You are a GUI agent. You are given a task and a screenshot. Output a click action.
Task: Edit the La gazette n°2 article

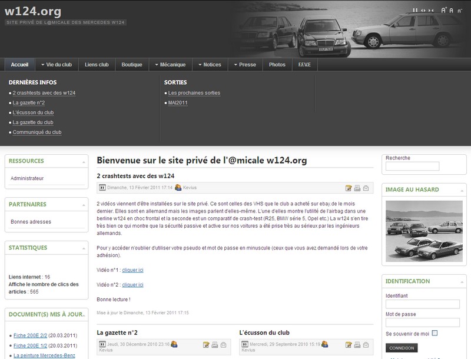206,345
